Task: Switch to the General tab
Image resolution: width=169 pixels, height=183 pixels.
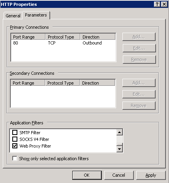Action: pos(13,16)
